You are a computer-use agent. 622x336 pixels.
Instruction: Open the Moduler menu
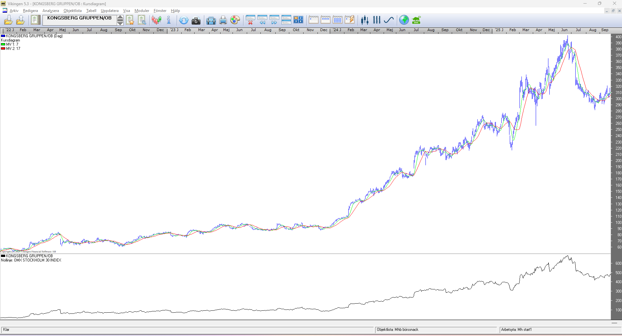click(142, 11)
